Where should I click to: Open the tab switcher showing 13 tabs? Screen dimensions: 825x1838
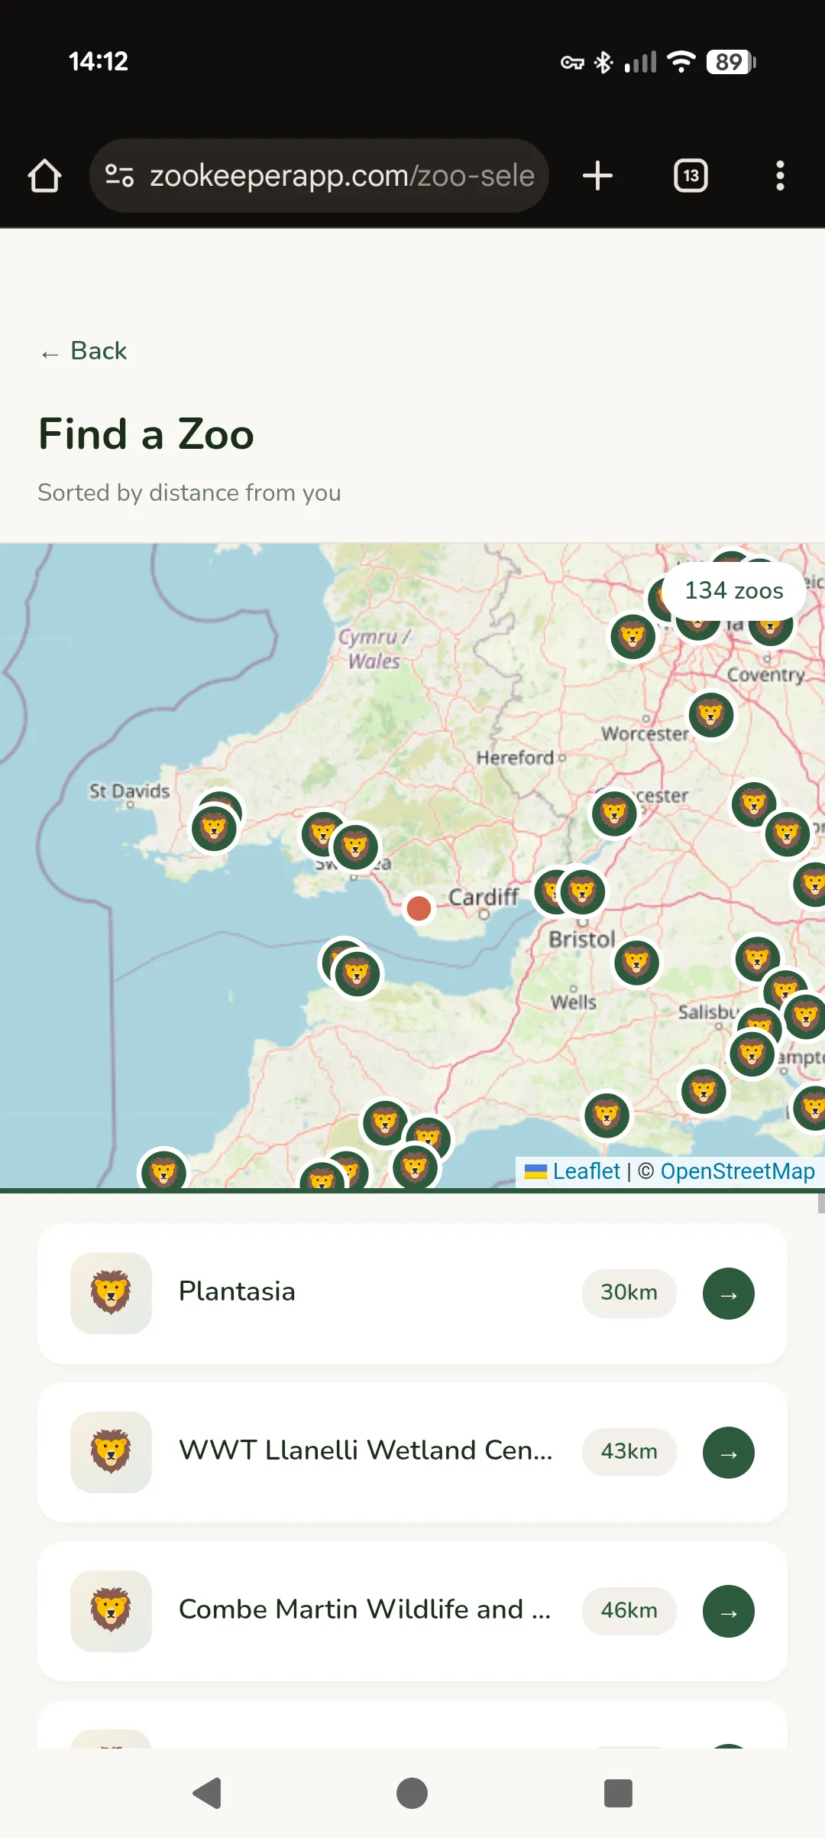pyautogui.click(x=691, y=176)
